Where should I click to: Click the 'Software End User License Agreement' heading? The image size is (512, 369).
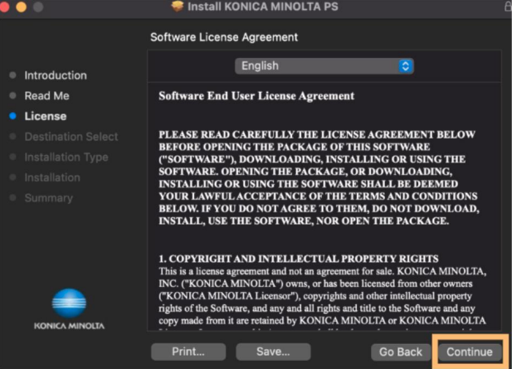(x=256, y=96)
